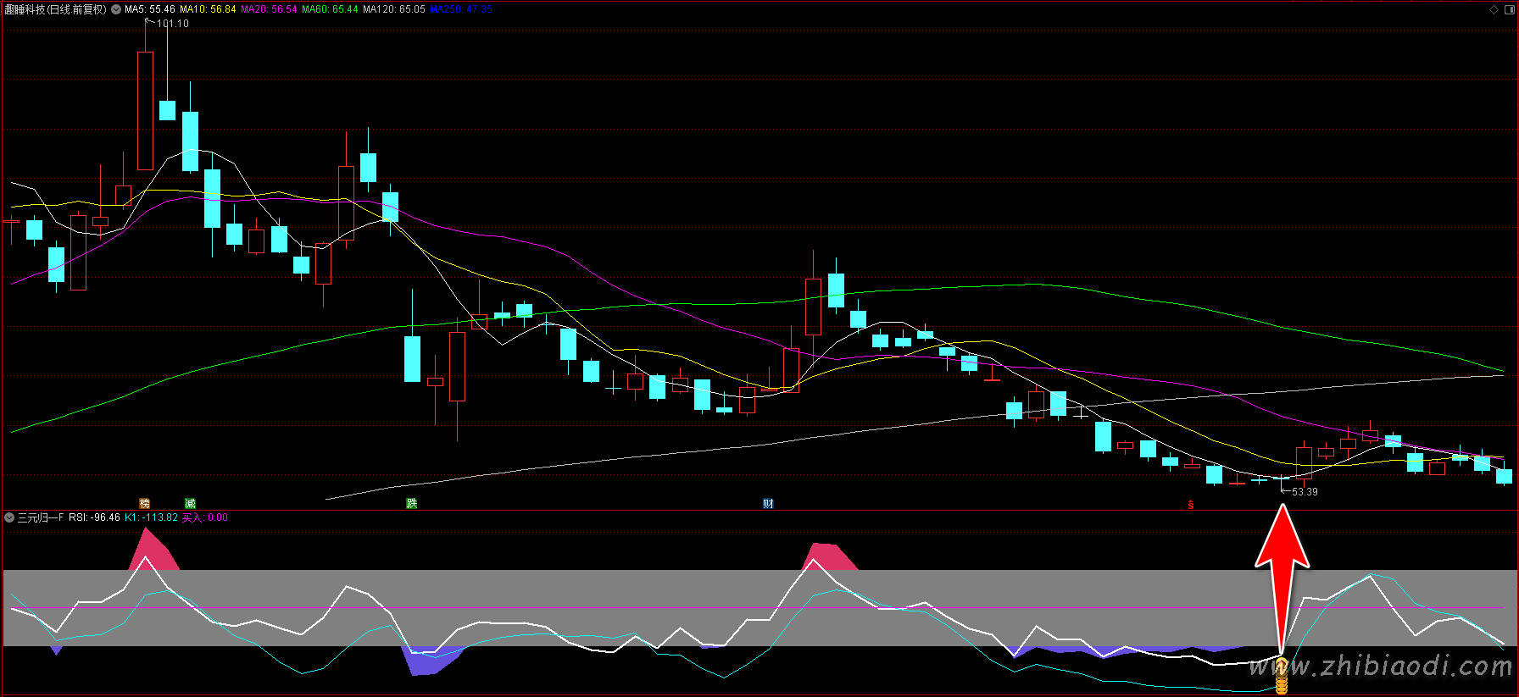Select the MA10: 56.84 legend label
1519x697 pixels.
click(x=208, y=9)
